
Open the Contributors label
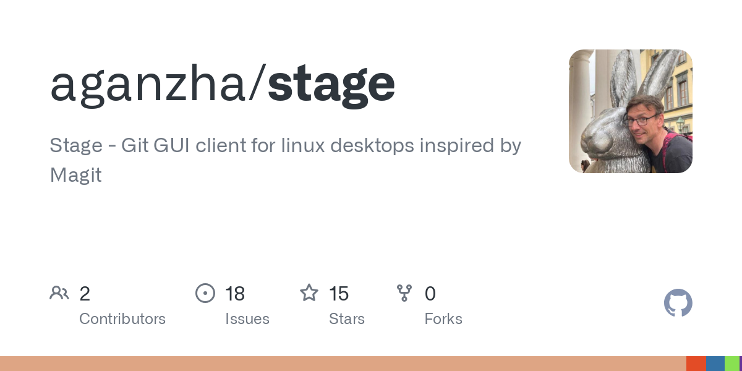pos(122,319)
